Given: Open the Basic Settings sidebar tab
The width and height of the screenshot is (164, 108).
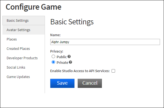Looking at the screenshot, I should tap(18, 20).
